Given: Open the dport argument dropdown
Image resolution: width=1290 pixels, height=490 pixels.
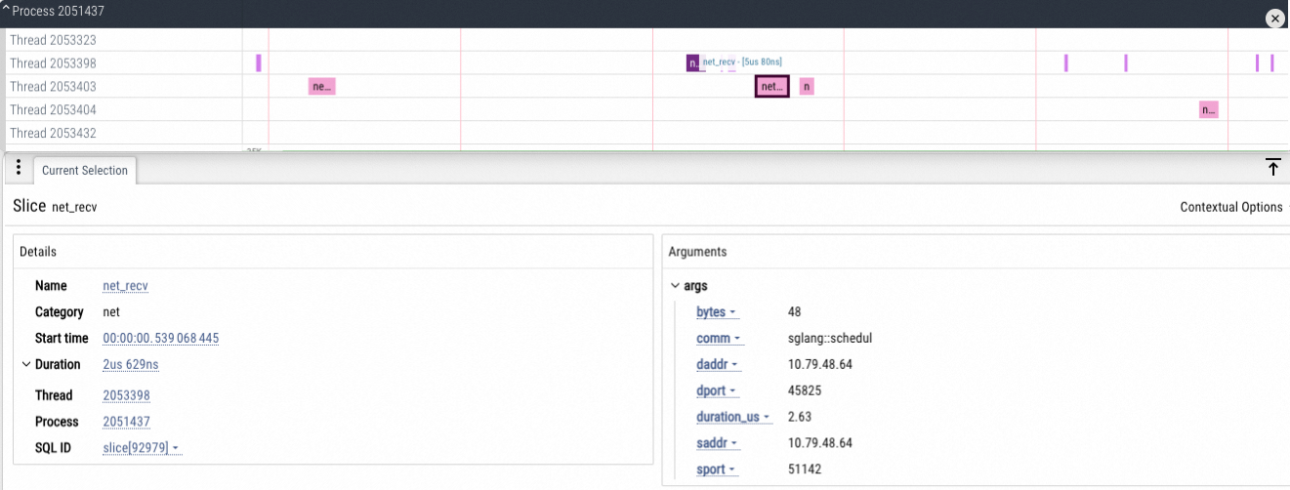Looking at the screenshot, I should point(717,390).
